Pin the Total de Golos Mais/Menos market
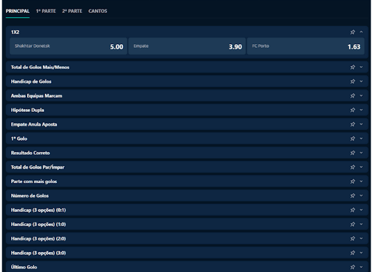Screen dimensions: 373x272 coord(352,67)
